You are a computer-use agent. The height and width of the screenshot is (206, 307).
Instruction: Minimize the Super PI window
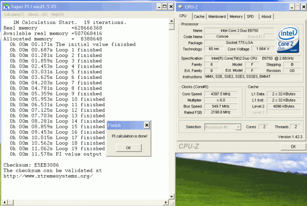[159, 6]
